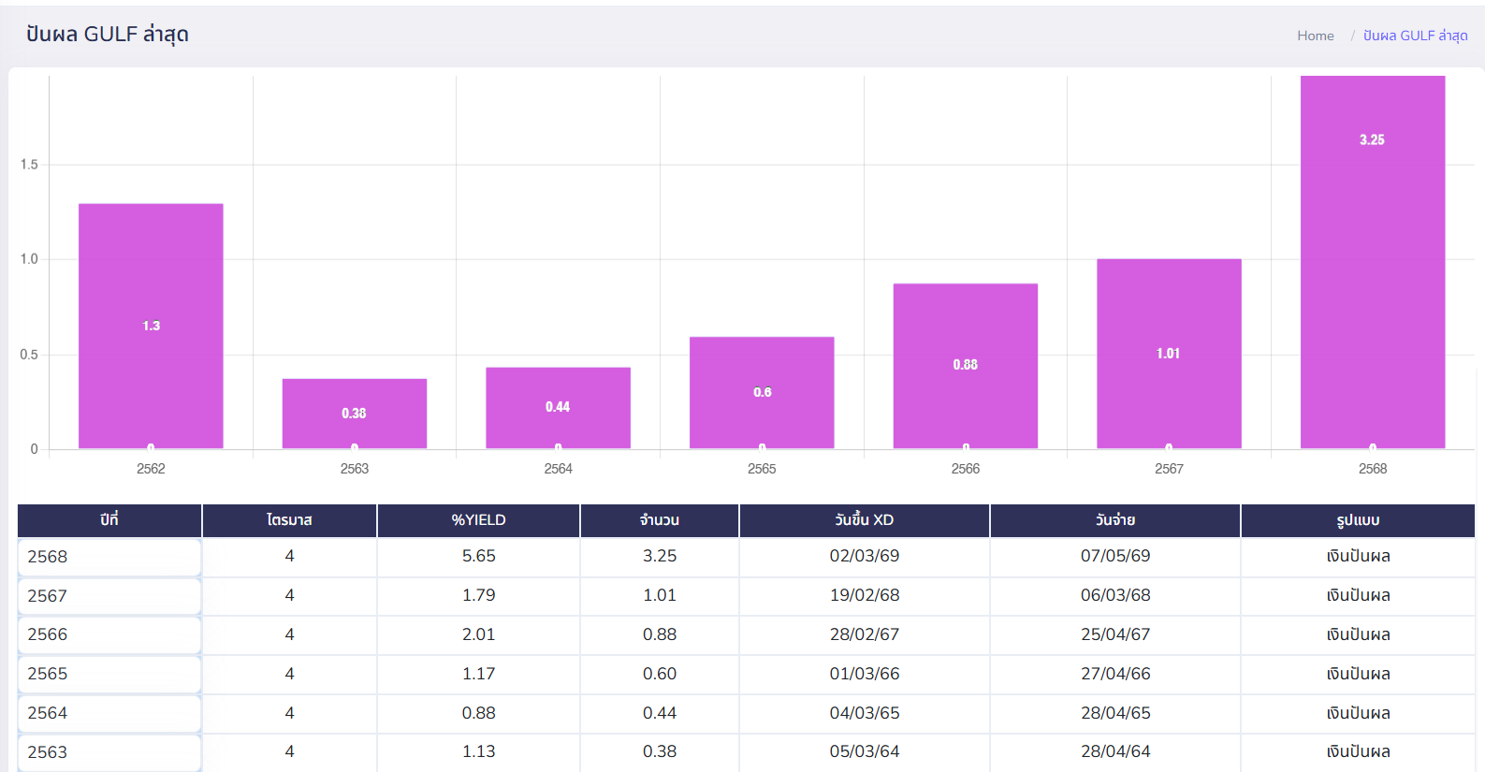The width and height of the screenshot is (1485, 772).
Task: Click the ปันผล GULF ล่าสุด breadcrumb link
Action: coord(1415,36)
